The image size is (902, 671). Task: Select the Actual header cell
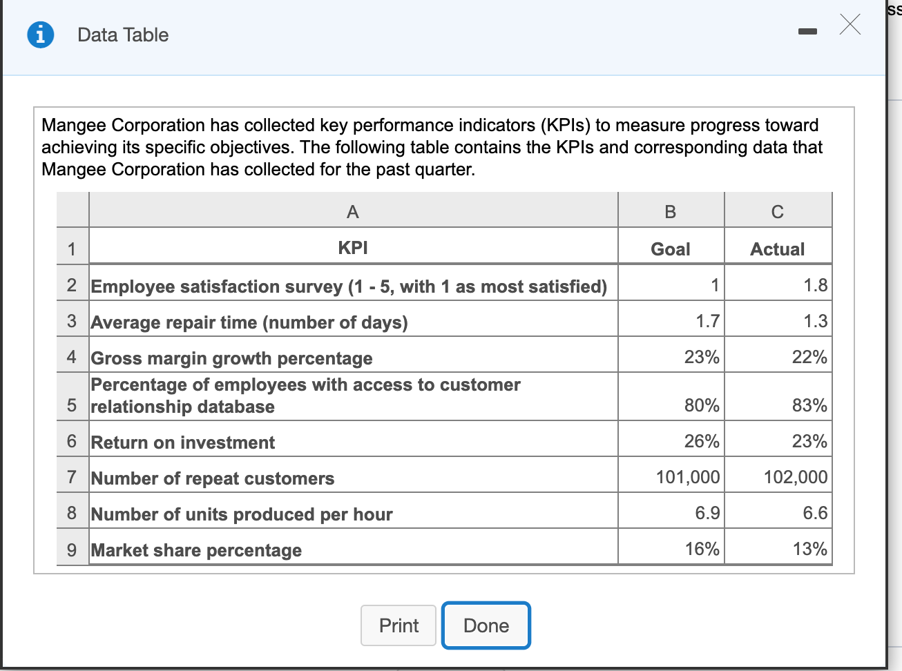point(778,249)
